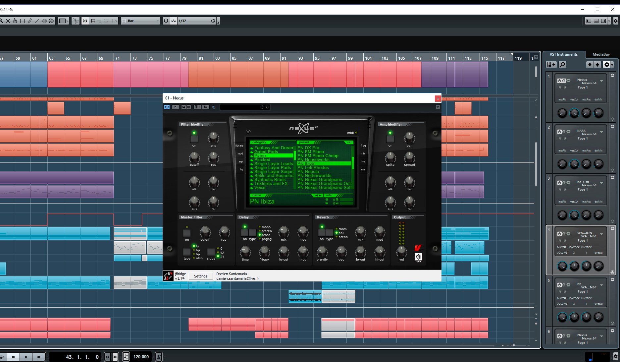
Task: Show next instrument with down arrow
Action: [597, 65]
